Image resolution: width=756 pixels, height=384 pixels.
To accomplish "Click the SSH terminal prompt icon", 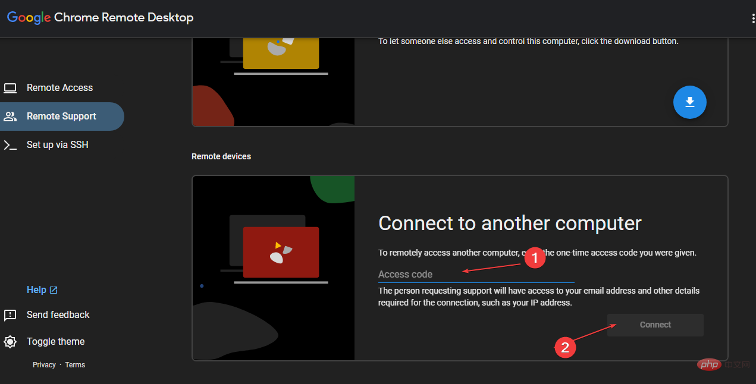I will point(10,145).
